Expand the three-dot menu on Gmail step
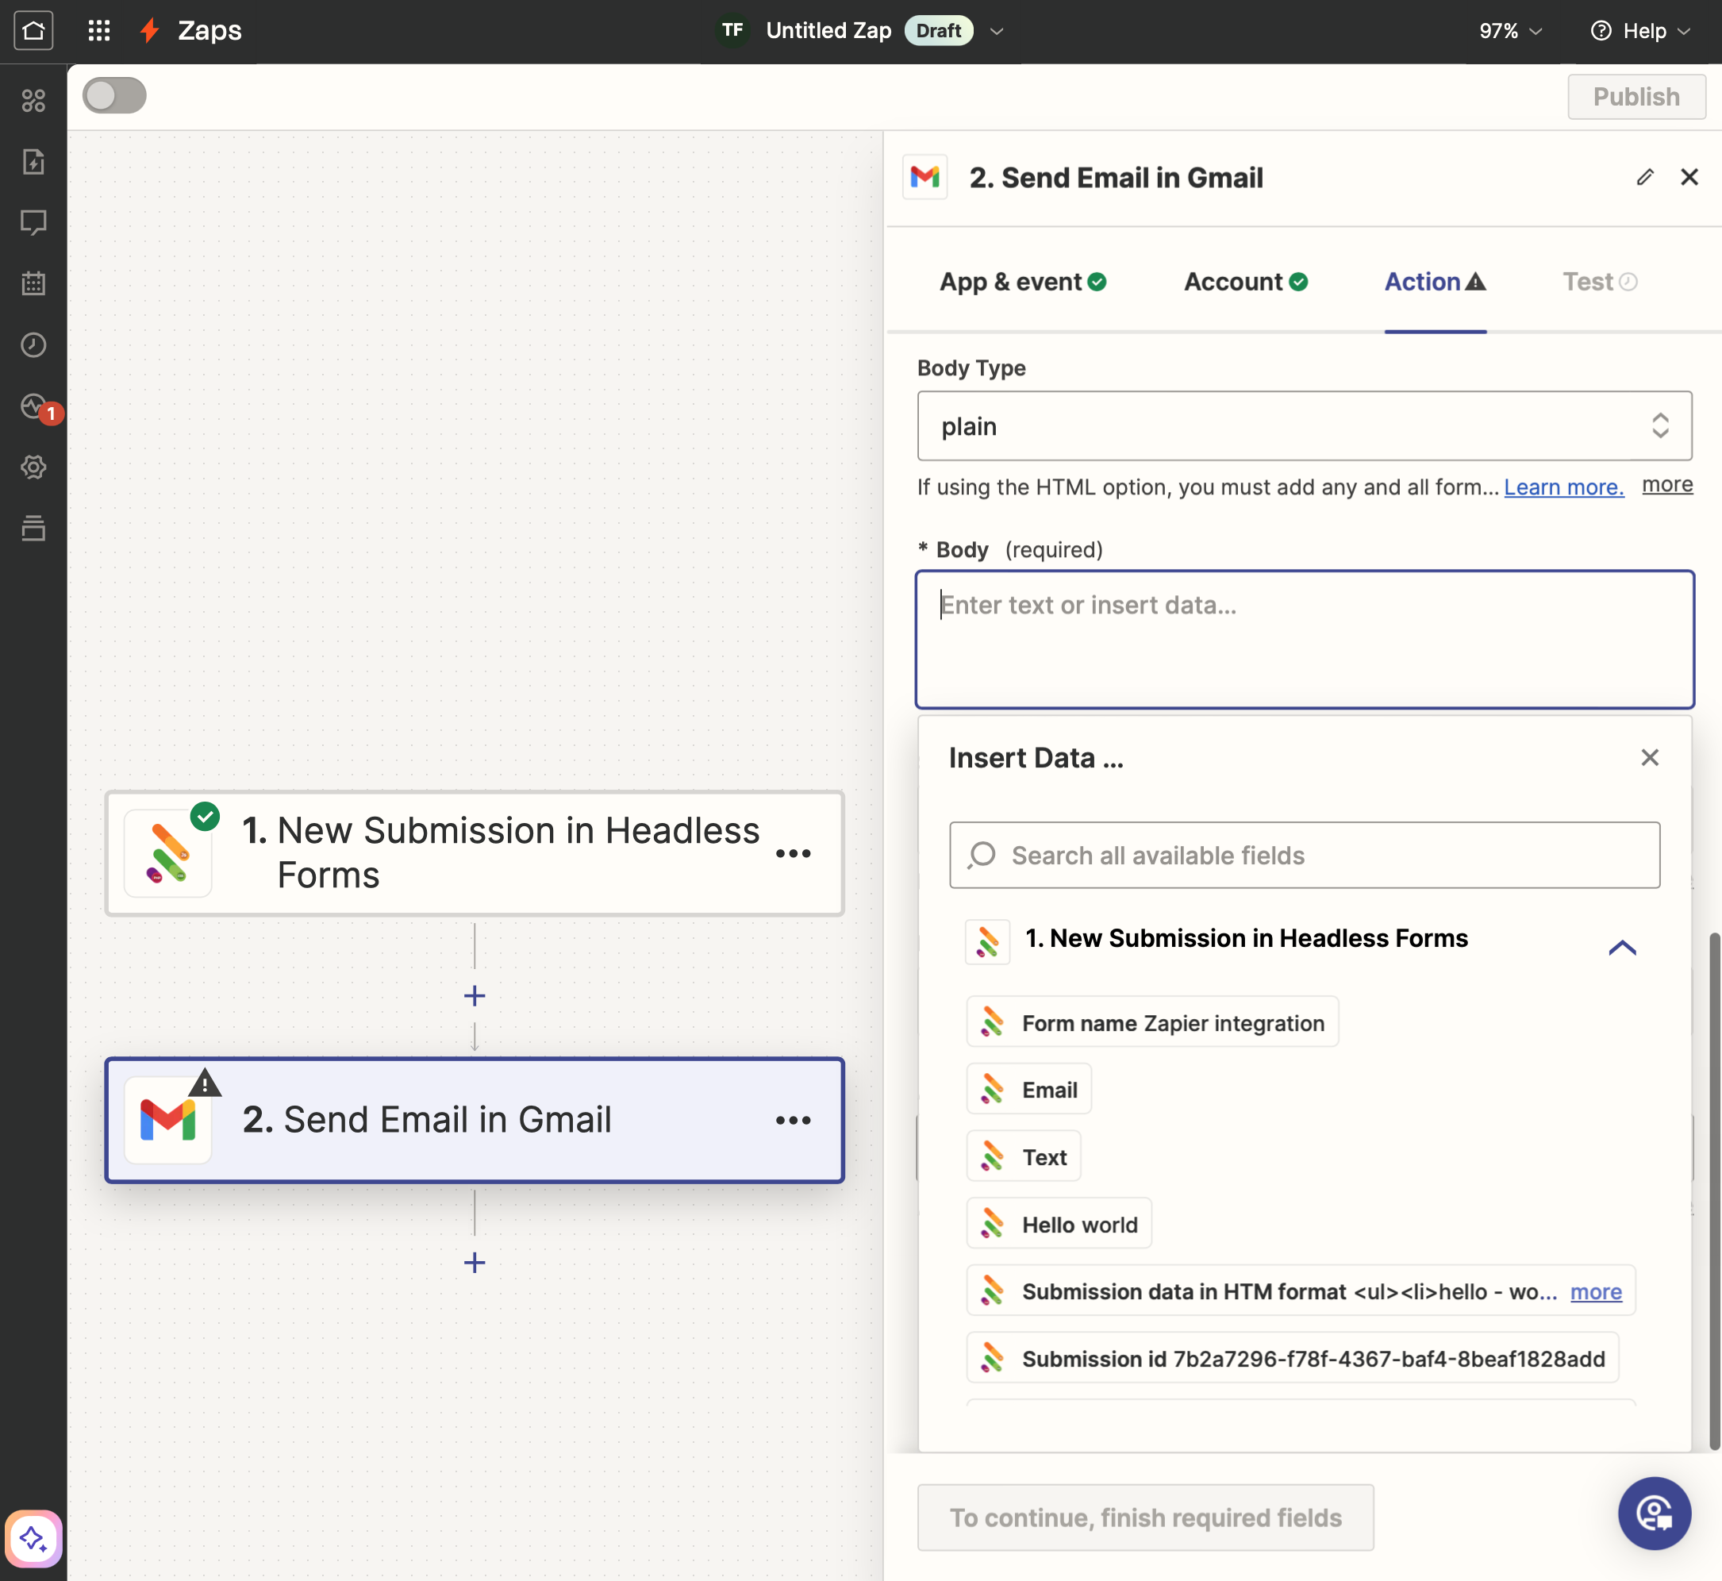 click(794, 1119)
